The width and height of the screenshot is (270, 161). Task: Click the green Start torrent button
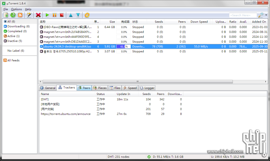[x=47, y=15]
